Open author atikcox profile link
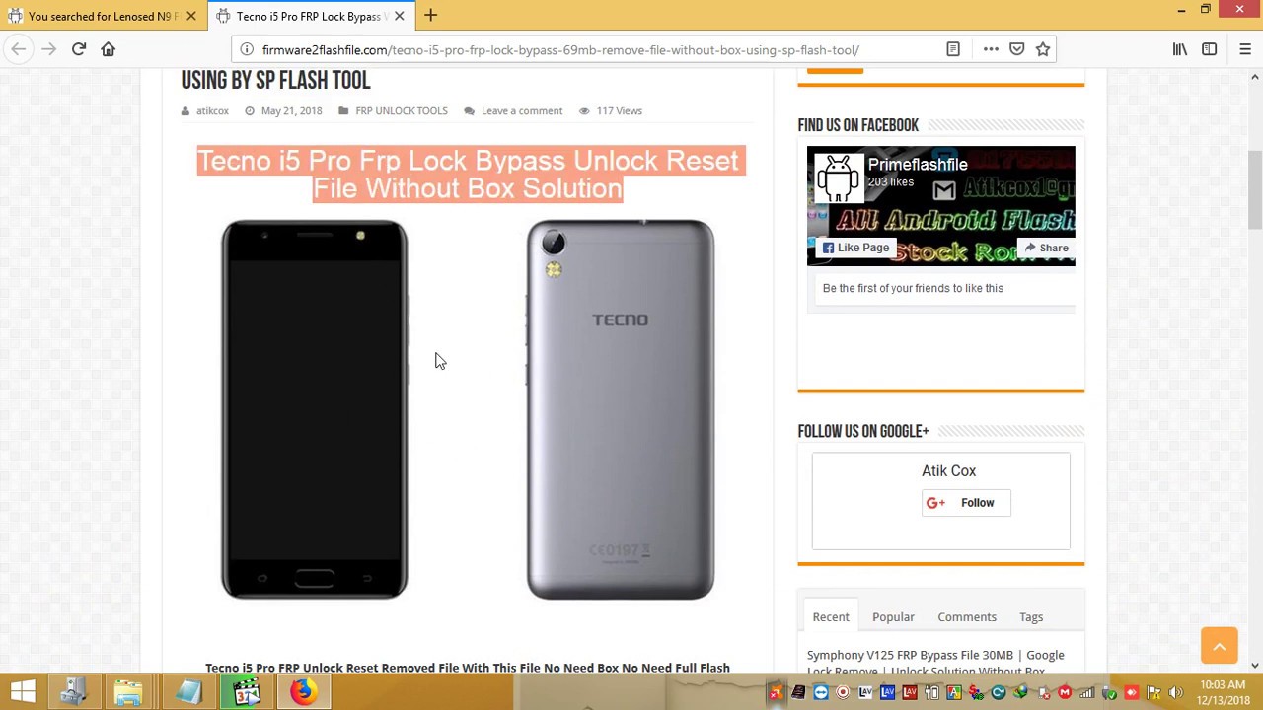The image size is (1263, 710). pos(212,110)
